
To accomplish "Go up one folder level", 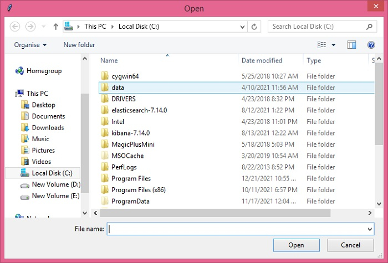I will coord(55,27).
